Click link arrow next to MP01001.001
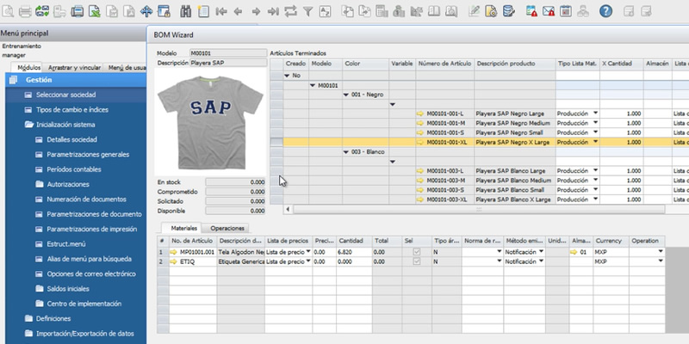The image size is (689, 344). click(x=173, y=251)
